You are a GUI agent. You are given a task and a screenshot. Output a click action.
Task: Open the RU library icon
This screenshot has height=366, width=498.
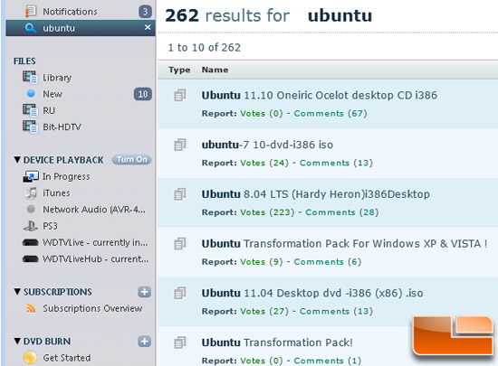[x=31, y=110]
